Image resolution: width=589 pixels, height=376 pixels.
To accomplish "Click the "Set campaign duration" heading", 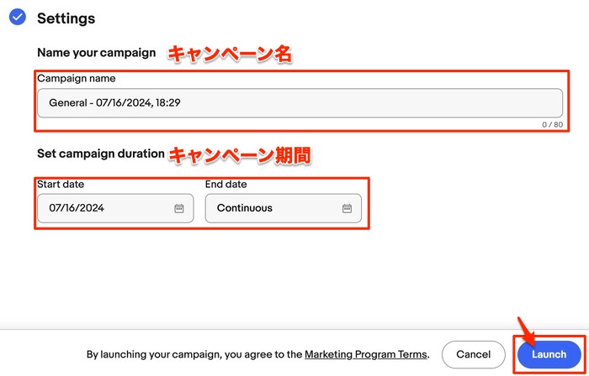I will 100,154.
